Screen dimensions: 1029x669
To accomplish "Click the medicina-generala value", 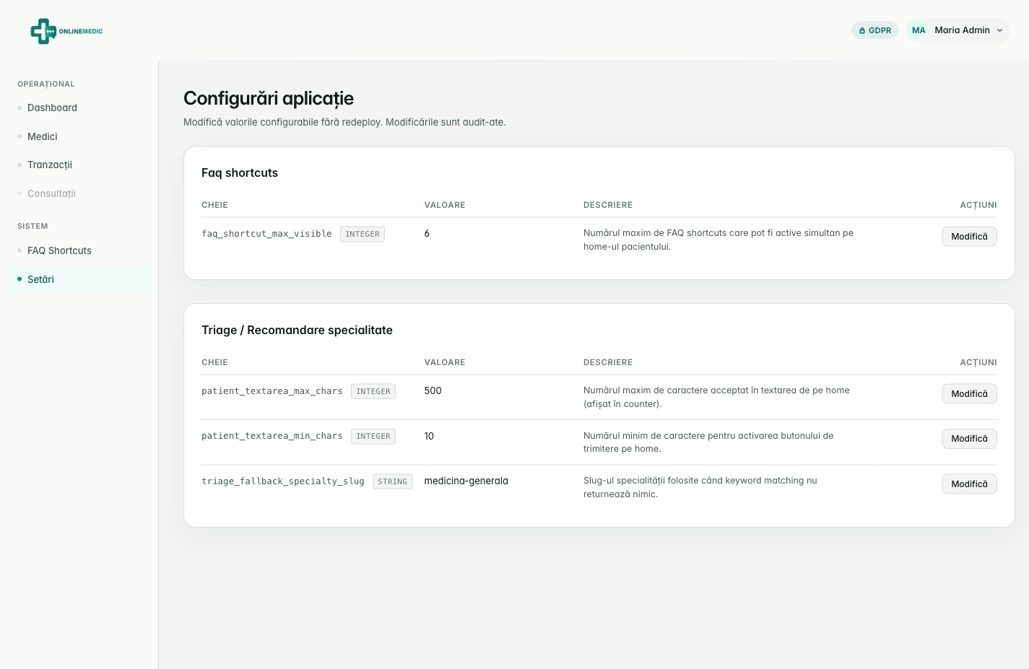I will point(466,481).
